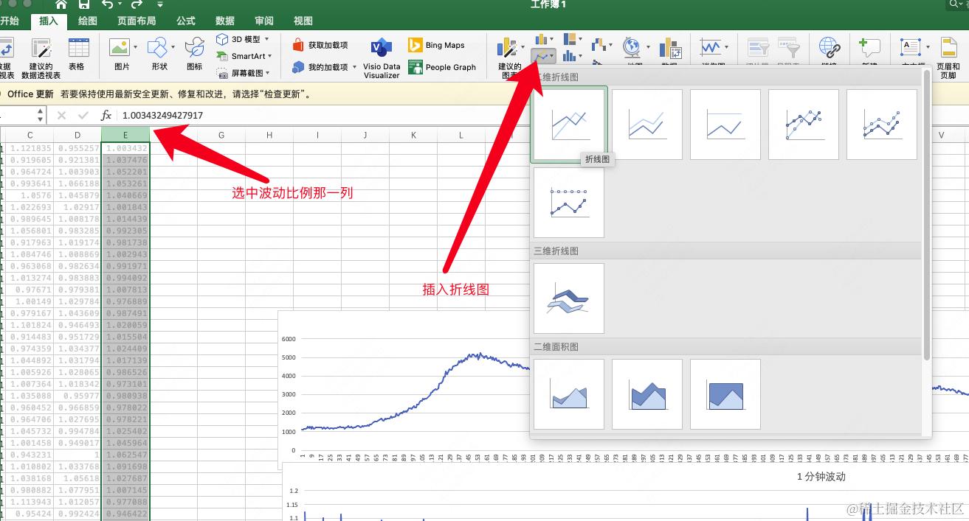Click the formula bar value 1.00343249427917
Screen dimensions: 969x521
pyautogui.click(x=162, y=116)
